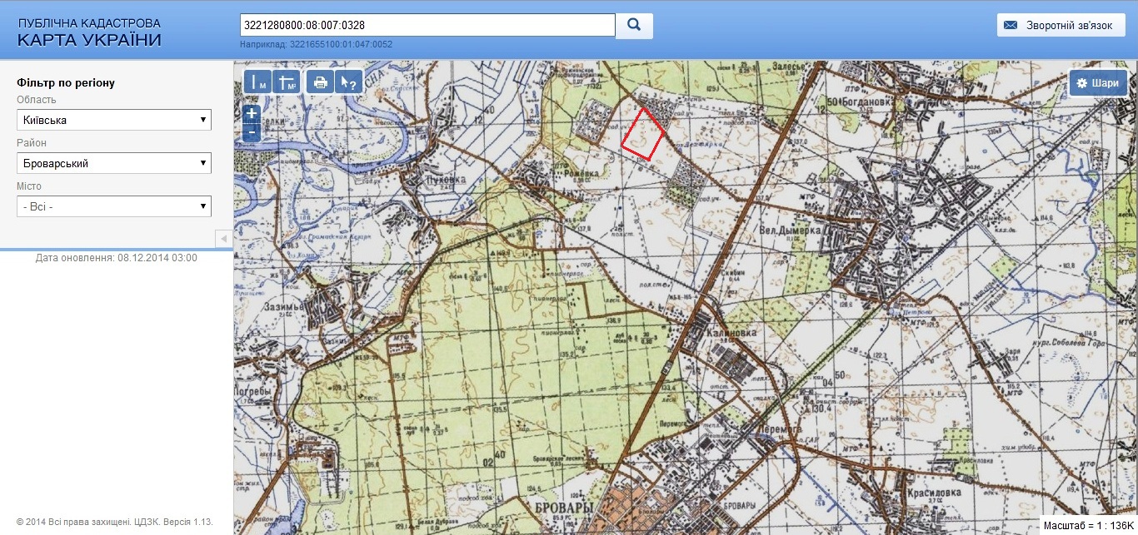Focus the cadastral number search field
Viewport: 1138px width, 535px height.
point(427,25)
